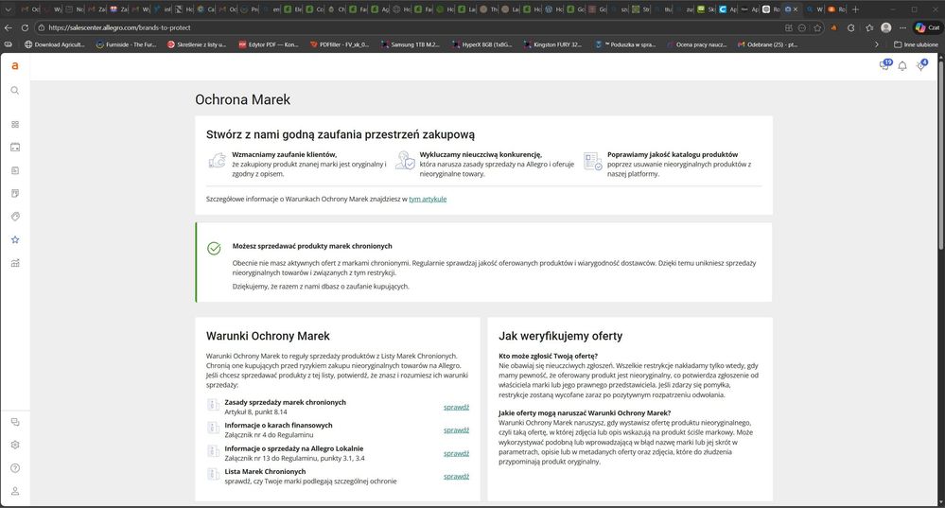Open the user account icon in sidebar
Screen dimensions: 945x508
(x=14, y=491)
